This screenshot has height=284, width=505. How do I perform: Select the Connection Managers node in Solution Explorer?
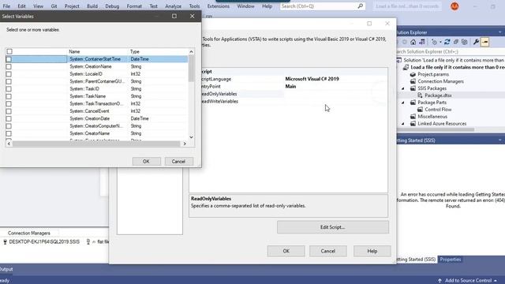click(440, 81)
